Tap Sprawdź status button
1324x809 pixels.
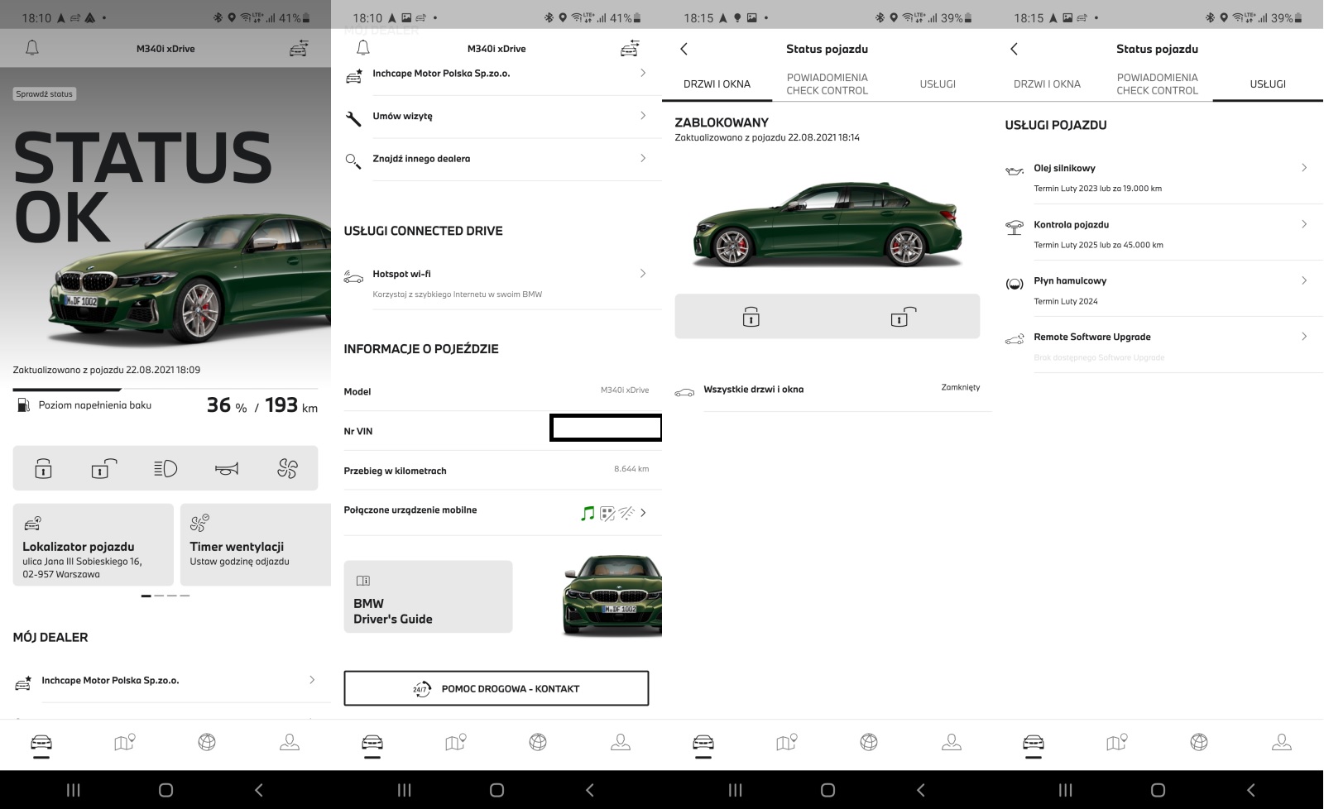coord(45,94)
